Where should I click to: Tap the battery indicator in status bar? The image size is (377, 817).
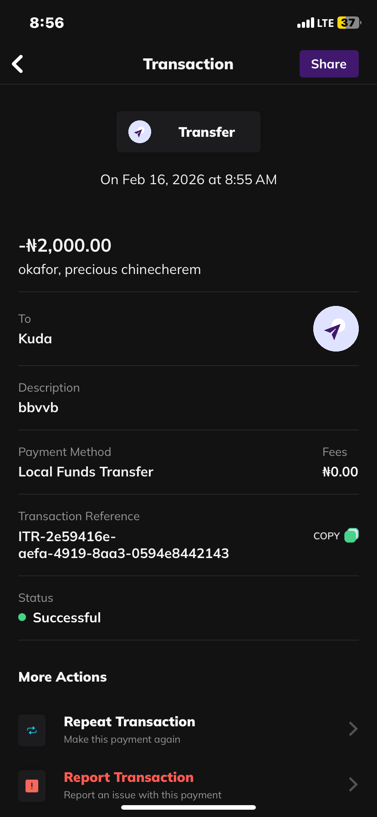coord(349,23)
